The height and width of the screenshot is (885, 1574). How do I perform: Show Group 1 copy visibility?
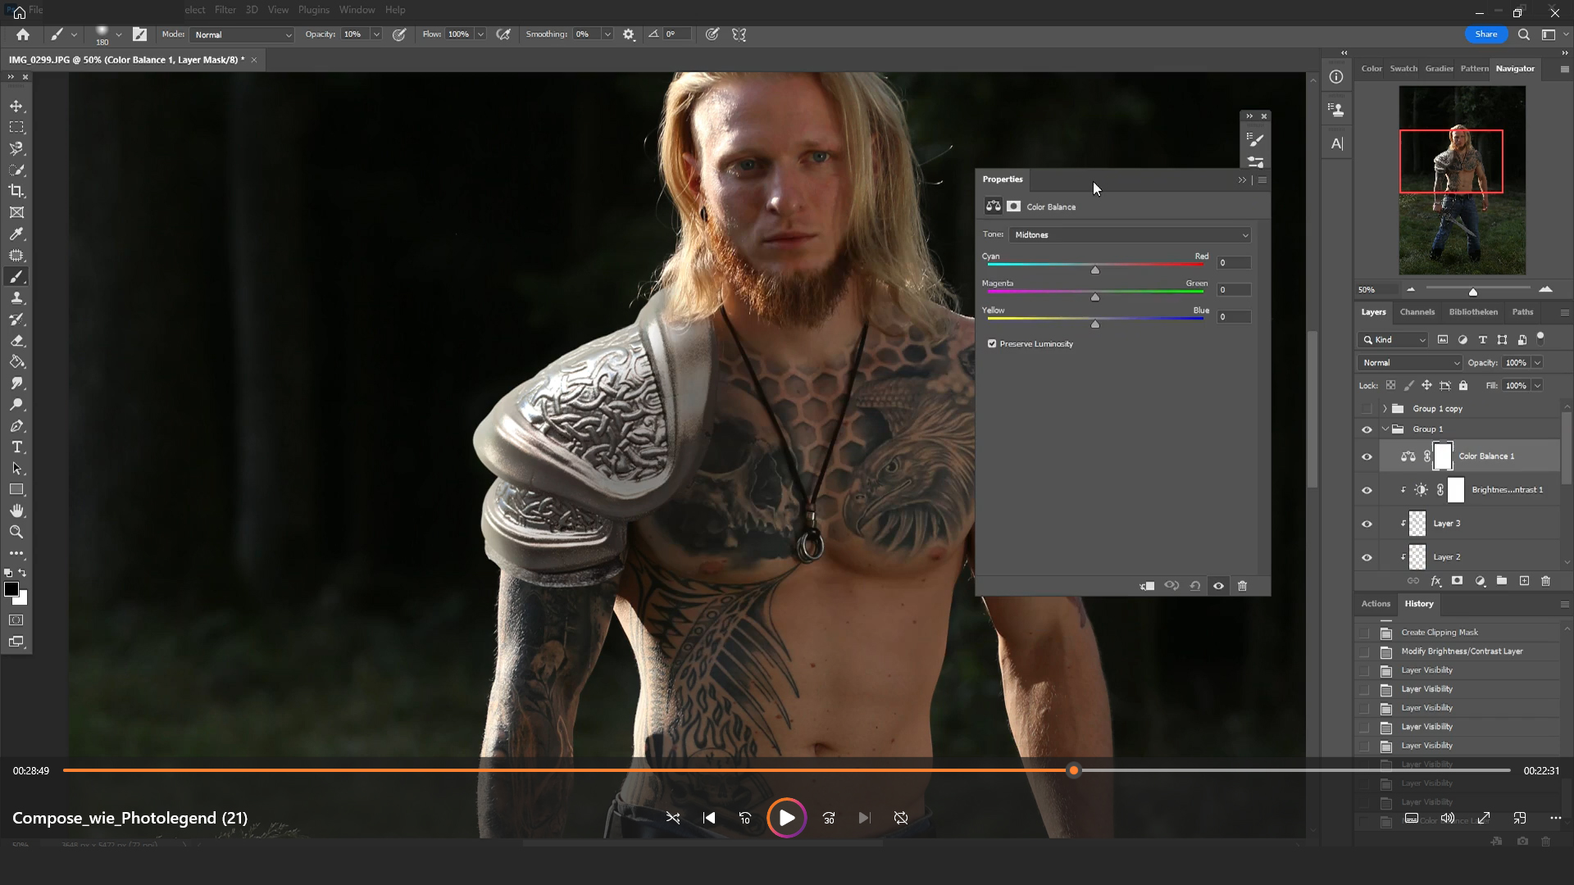(x=1367, y=409)
